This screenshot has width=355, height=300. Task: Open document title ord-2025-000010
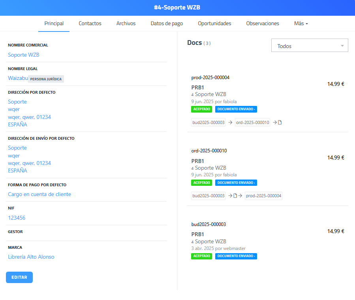tap(209, 151)
